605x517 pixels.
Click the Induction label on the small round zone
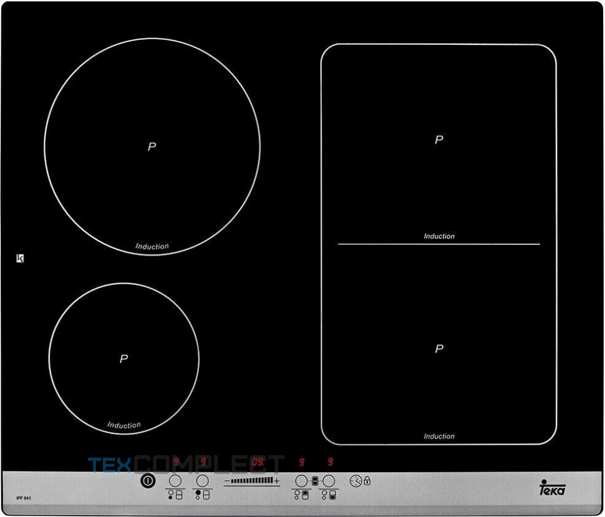124,425
